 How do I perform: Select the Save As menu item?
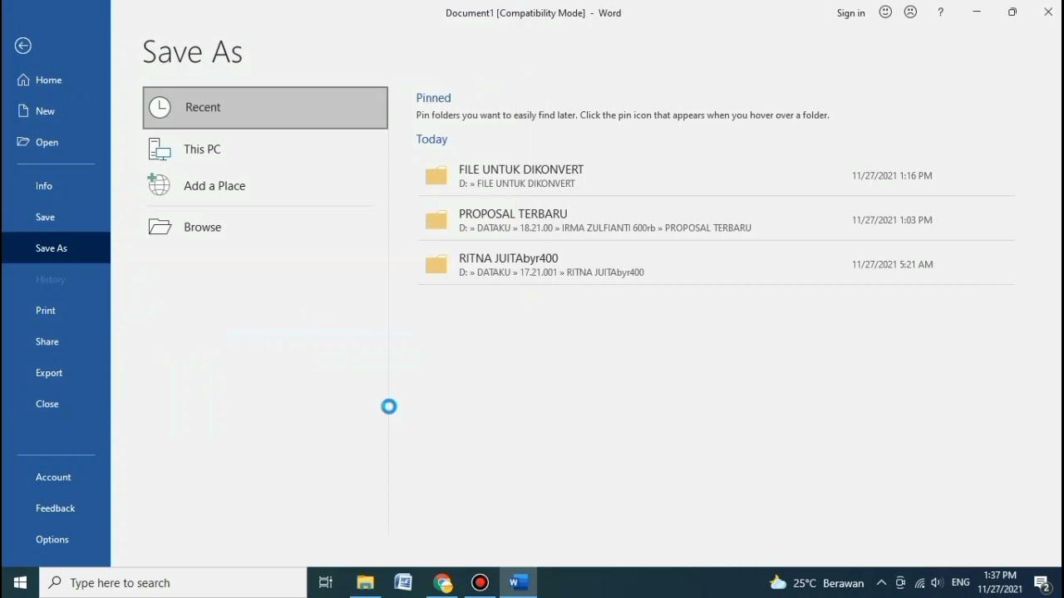56,248
